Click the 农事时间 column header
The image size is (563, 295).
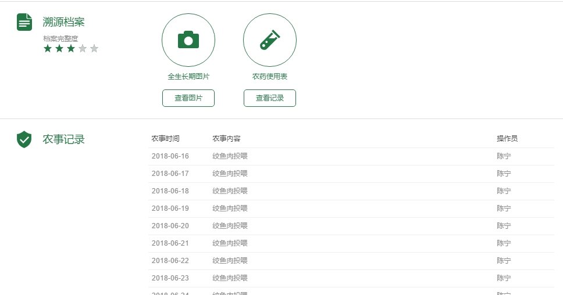(166, 139)
